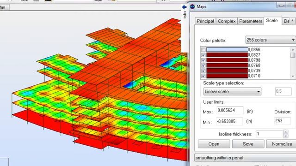Click the color list scroll up arrow
This screenshot has height=166, width=296.
tap(293, 50)
